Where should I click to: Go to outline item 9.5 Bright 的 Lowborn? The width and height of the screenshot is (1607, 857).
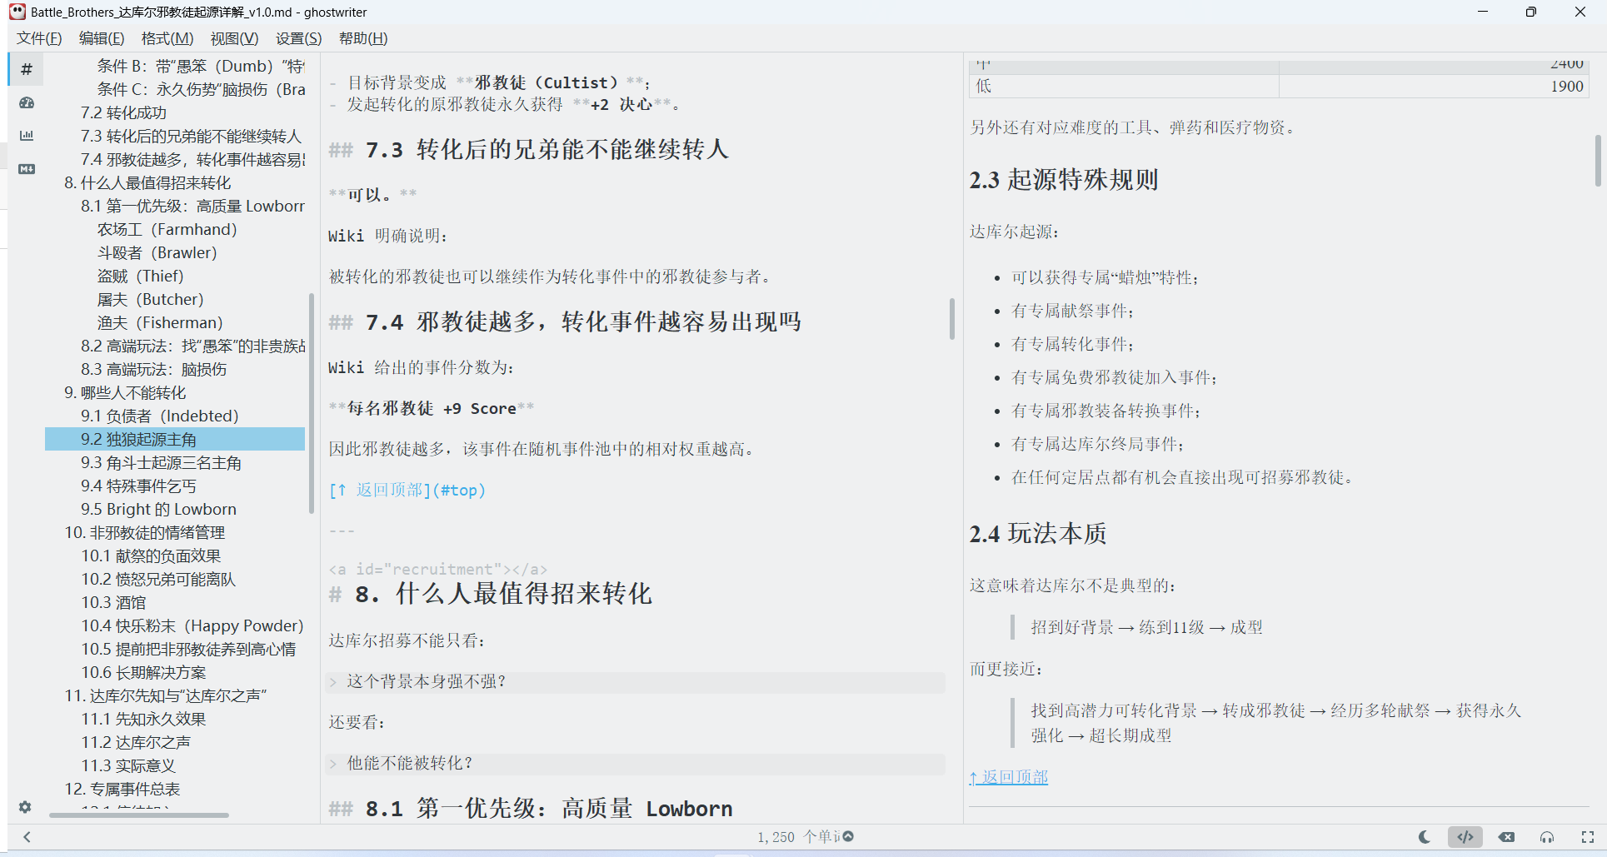click(x=158, y=509)
